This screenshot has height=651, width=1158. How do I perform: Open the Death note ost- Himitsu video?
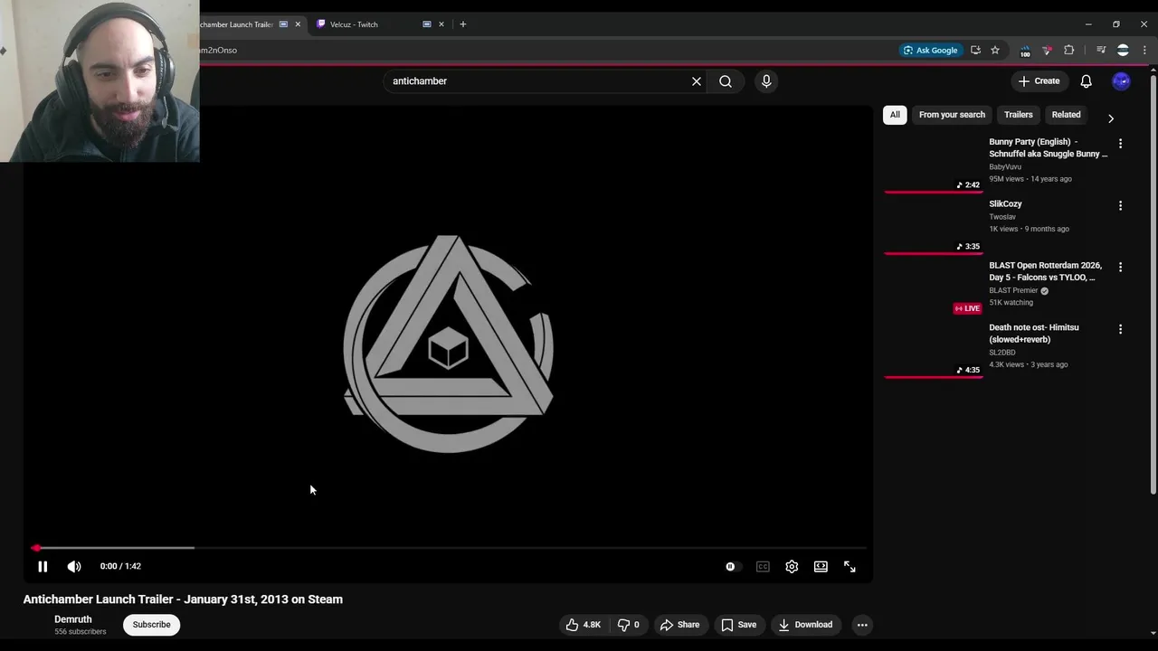(x=1034, y=334)
